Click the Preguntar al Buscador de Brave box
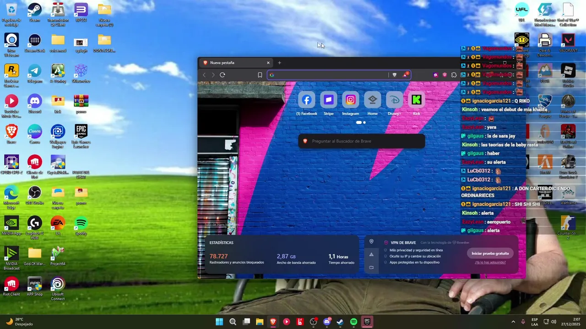 click(361, 141)
